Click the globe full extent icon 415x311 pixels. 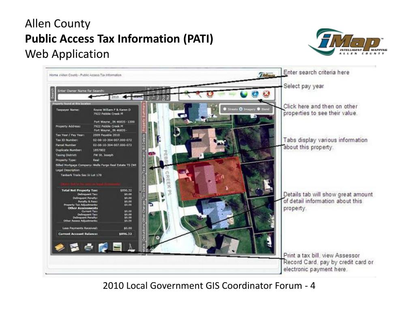point(244,94)
